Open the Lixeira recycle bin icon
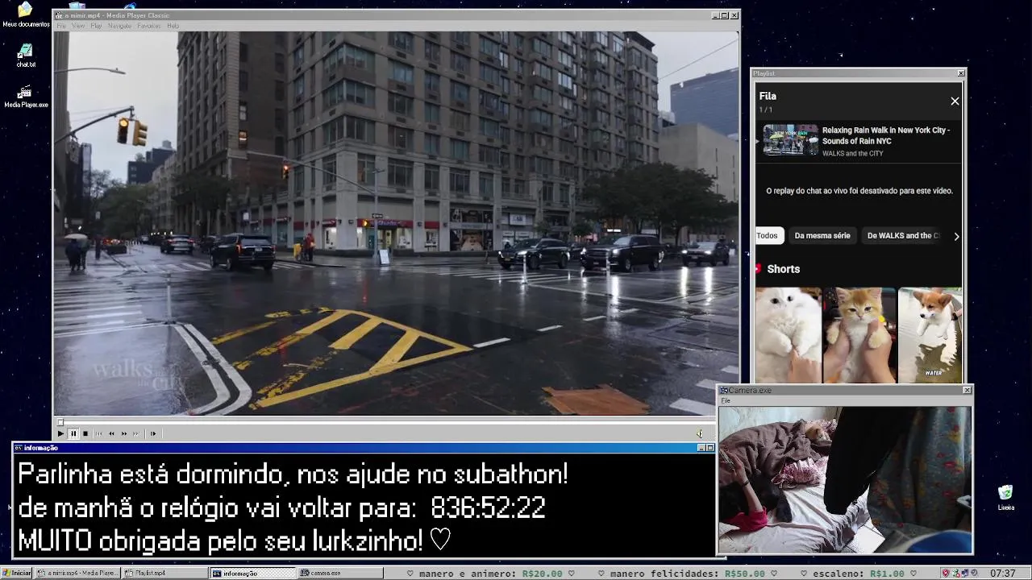Image resolution: width=1032 pixels, height=580 pixels. pyautogui.click(x=1005, y=498)
